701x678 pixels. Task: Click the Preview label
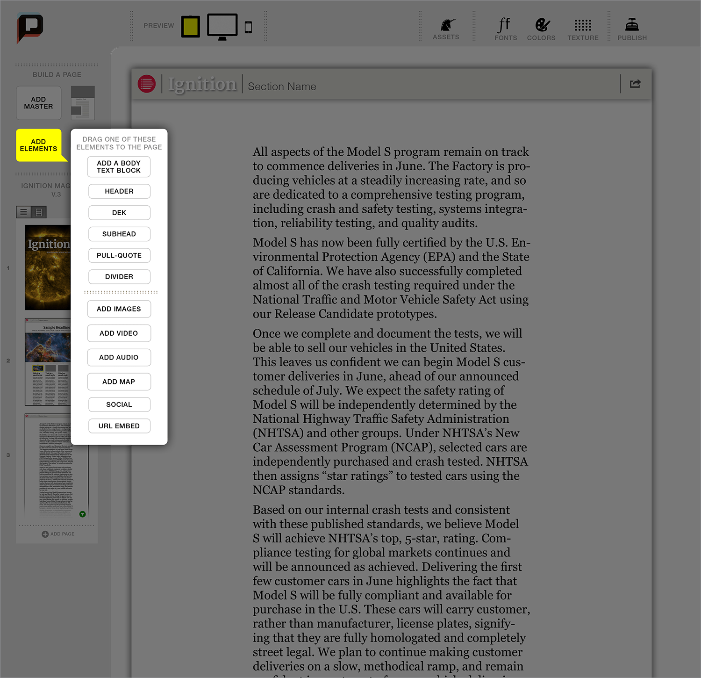[x=159, y=26]
